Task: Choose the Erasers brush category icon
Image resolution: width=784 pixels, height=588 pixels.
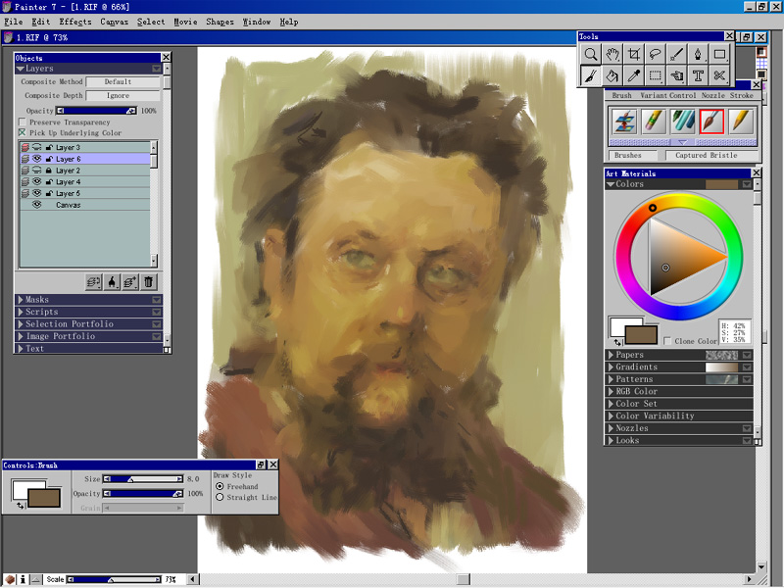Action: coord(654,122)
